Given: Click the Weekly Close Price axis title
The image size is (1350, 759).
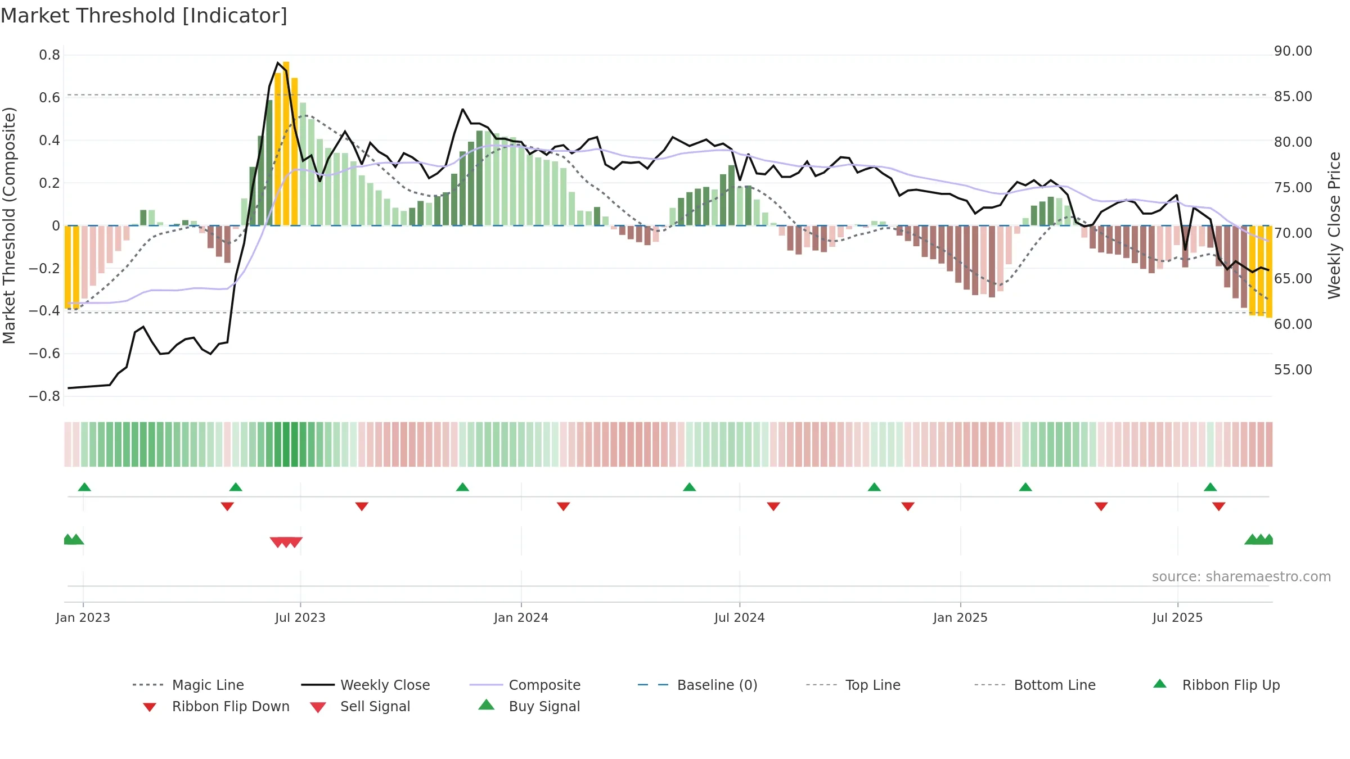Looking at the screenshot, I should (1334, 225).
